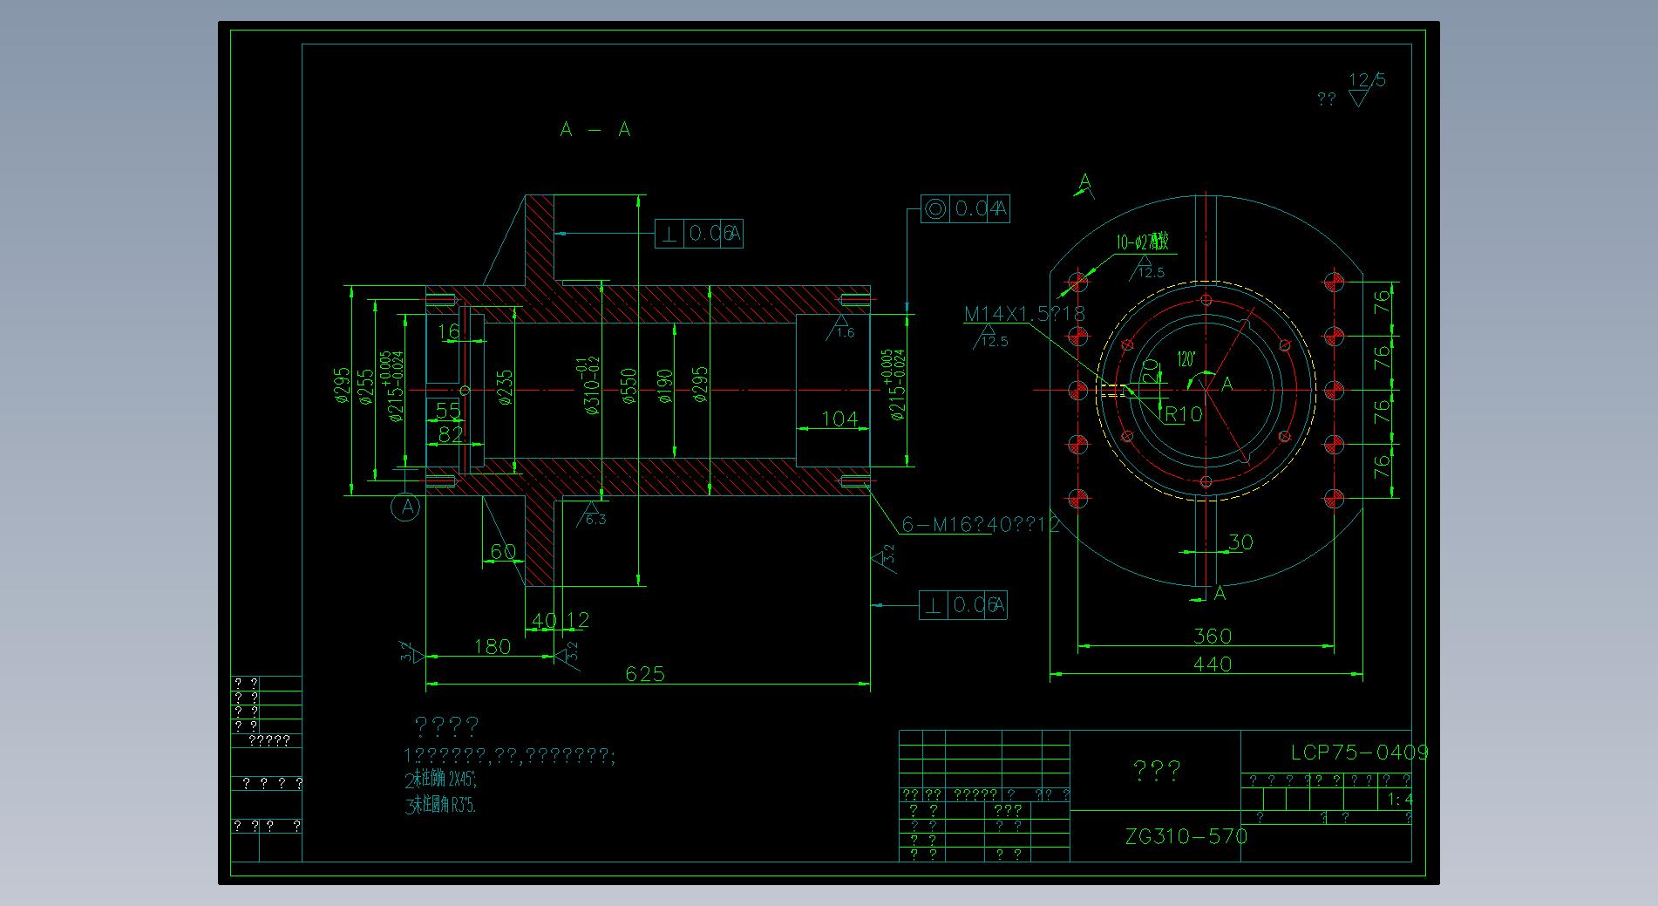
Task: Select the M14X1.5 thread callout
Action: [x=1024, y=314]
